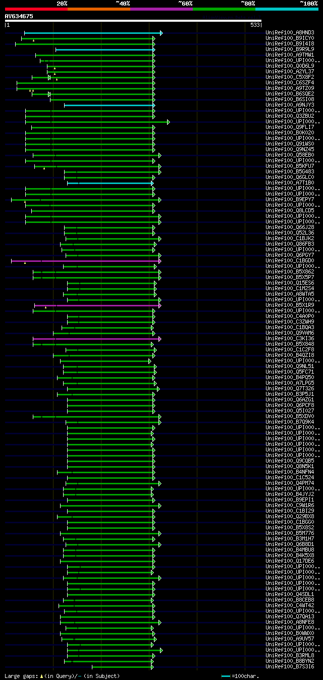Select the label UniRef100_Q6PCF8

pyautogui.click(x=290, y=405)
